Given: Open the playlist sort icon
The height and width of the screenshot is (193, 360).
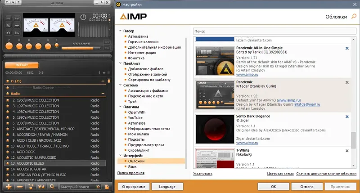Looking at the screenshot, I should [41, 187].
